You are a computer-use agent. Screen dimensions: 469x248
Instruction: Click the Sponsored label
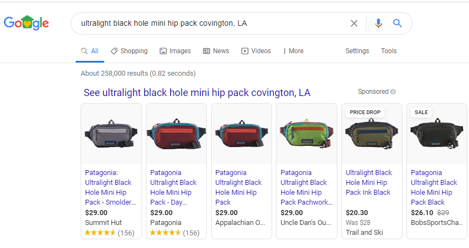pyautogui.click(x=374, y=92)
